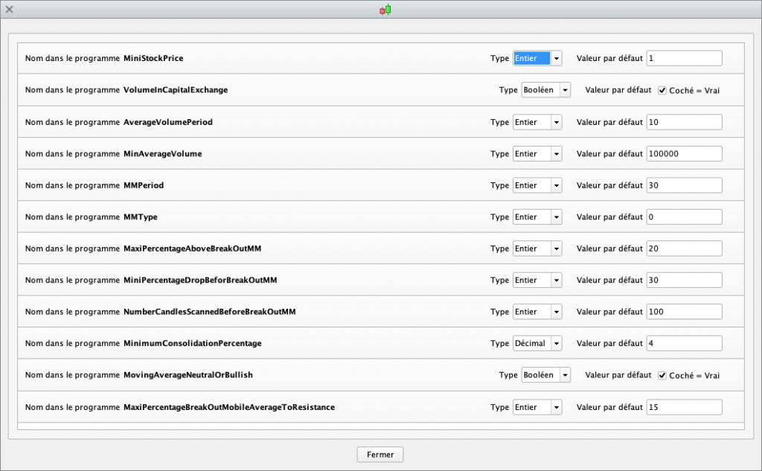Edit MinAverageVolume default value 100000 field
This screenshot has width=762, height=471.
[685, 153]
